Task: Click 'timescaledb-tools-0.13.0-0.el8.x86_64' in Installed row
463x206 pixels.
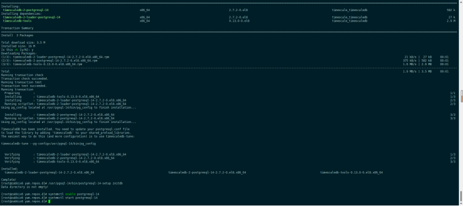Action: [351, 172]
